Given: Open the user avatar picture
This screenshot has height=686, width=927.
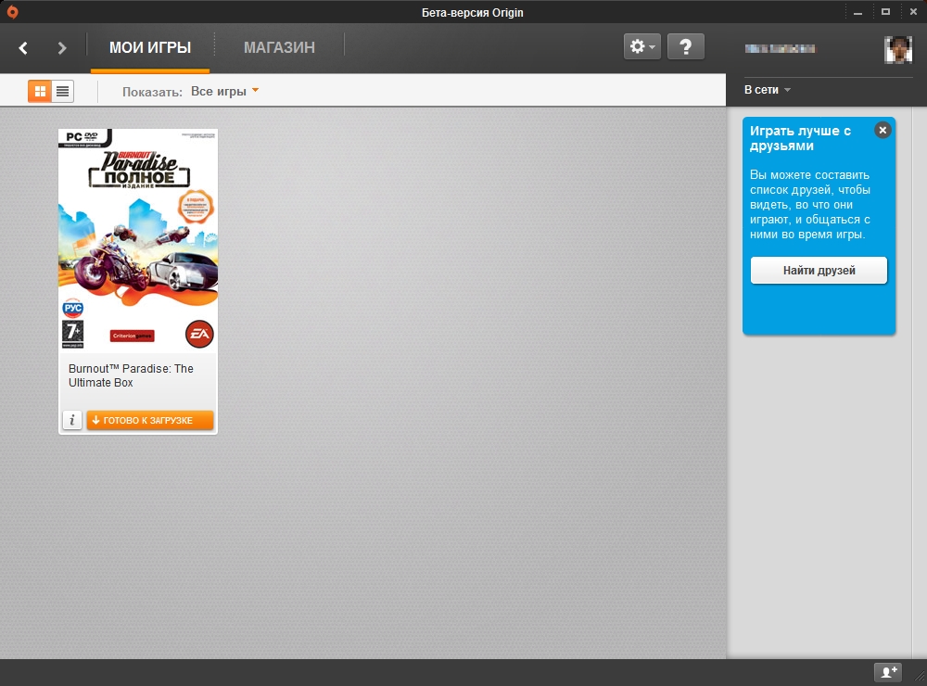Looking at the screenshot, I should point(898,49).
